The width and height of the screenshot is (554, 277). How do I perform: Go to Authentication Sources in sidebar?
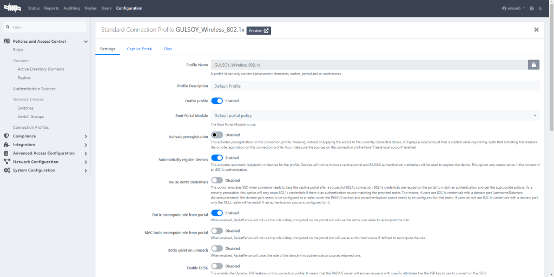click(x=34, y=89)
